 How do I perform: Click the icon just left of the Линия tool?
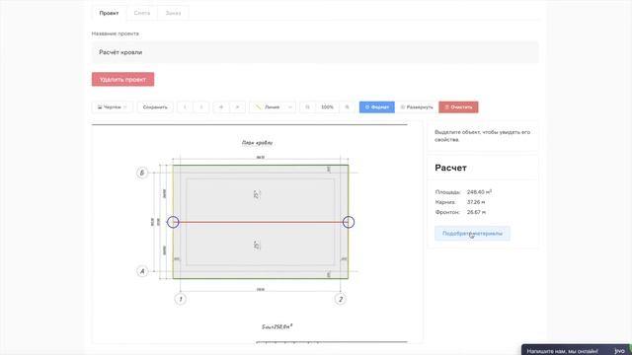[x=237, y=107]
